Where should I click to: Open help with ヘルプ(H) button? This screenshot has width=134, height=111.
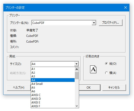[x=19, y=87]
